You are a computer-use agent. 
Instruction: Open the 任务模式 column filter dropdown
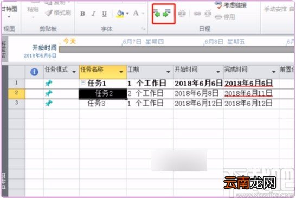(74, 72)
